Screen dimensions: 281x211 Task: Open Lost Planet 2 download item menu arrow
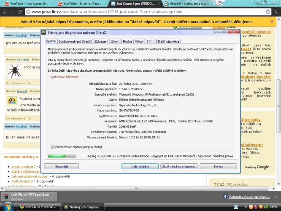point(55,197)
